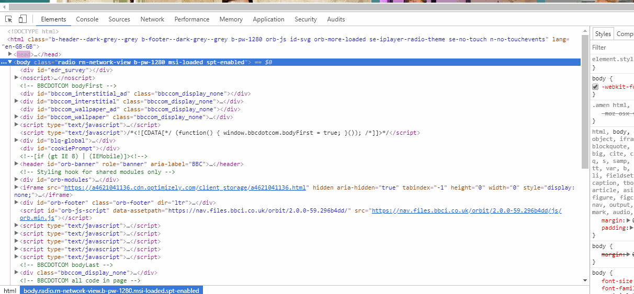Open the Performance tab

192,19
